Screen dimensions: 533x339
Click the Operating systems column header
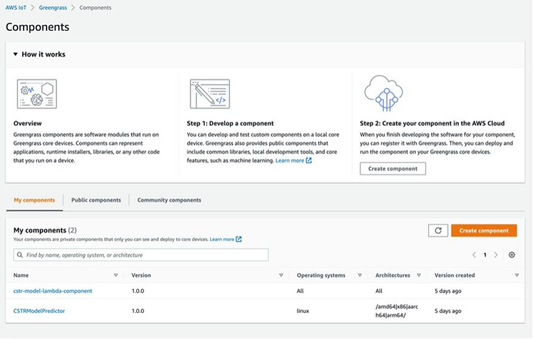pyautogui.click(x=321, y=275)
